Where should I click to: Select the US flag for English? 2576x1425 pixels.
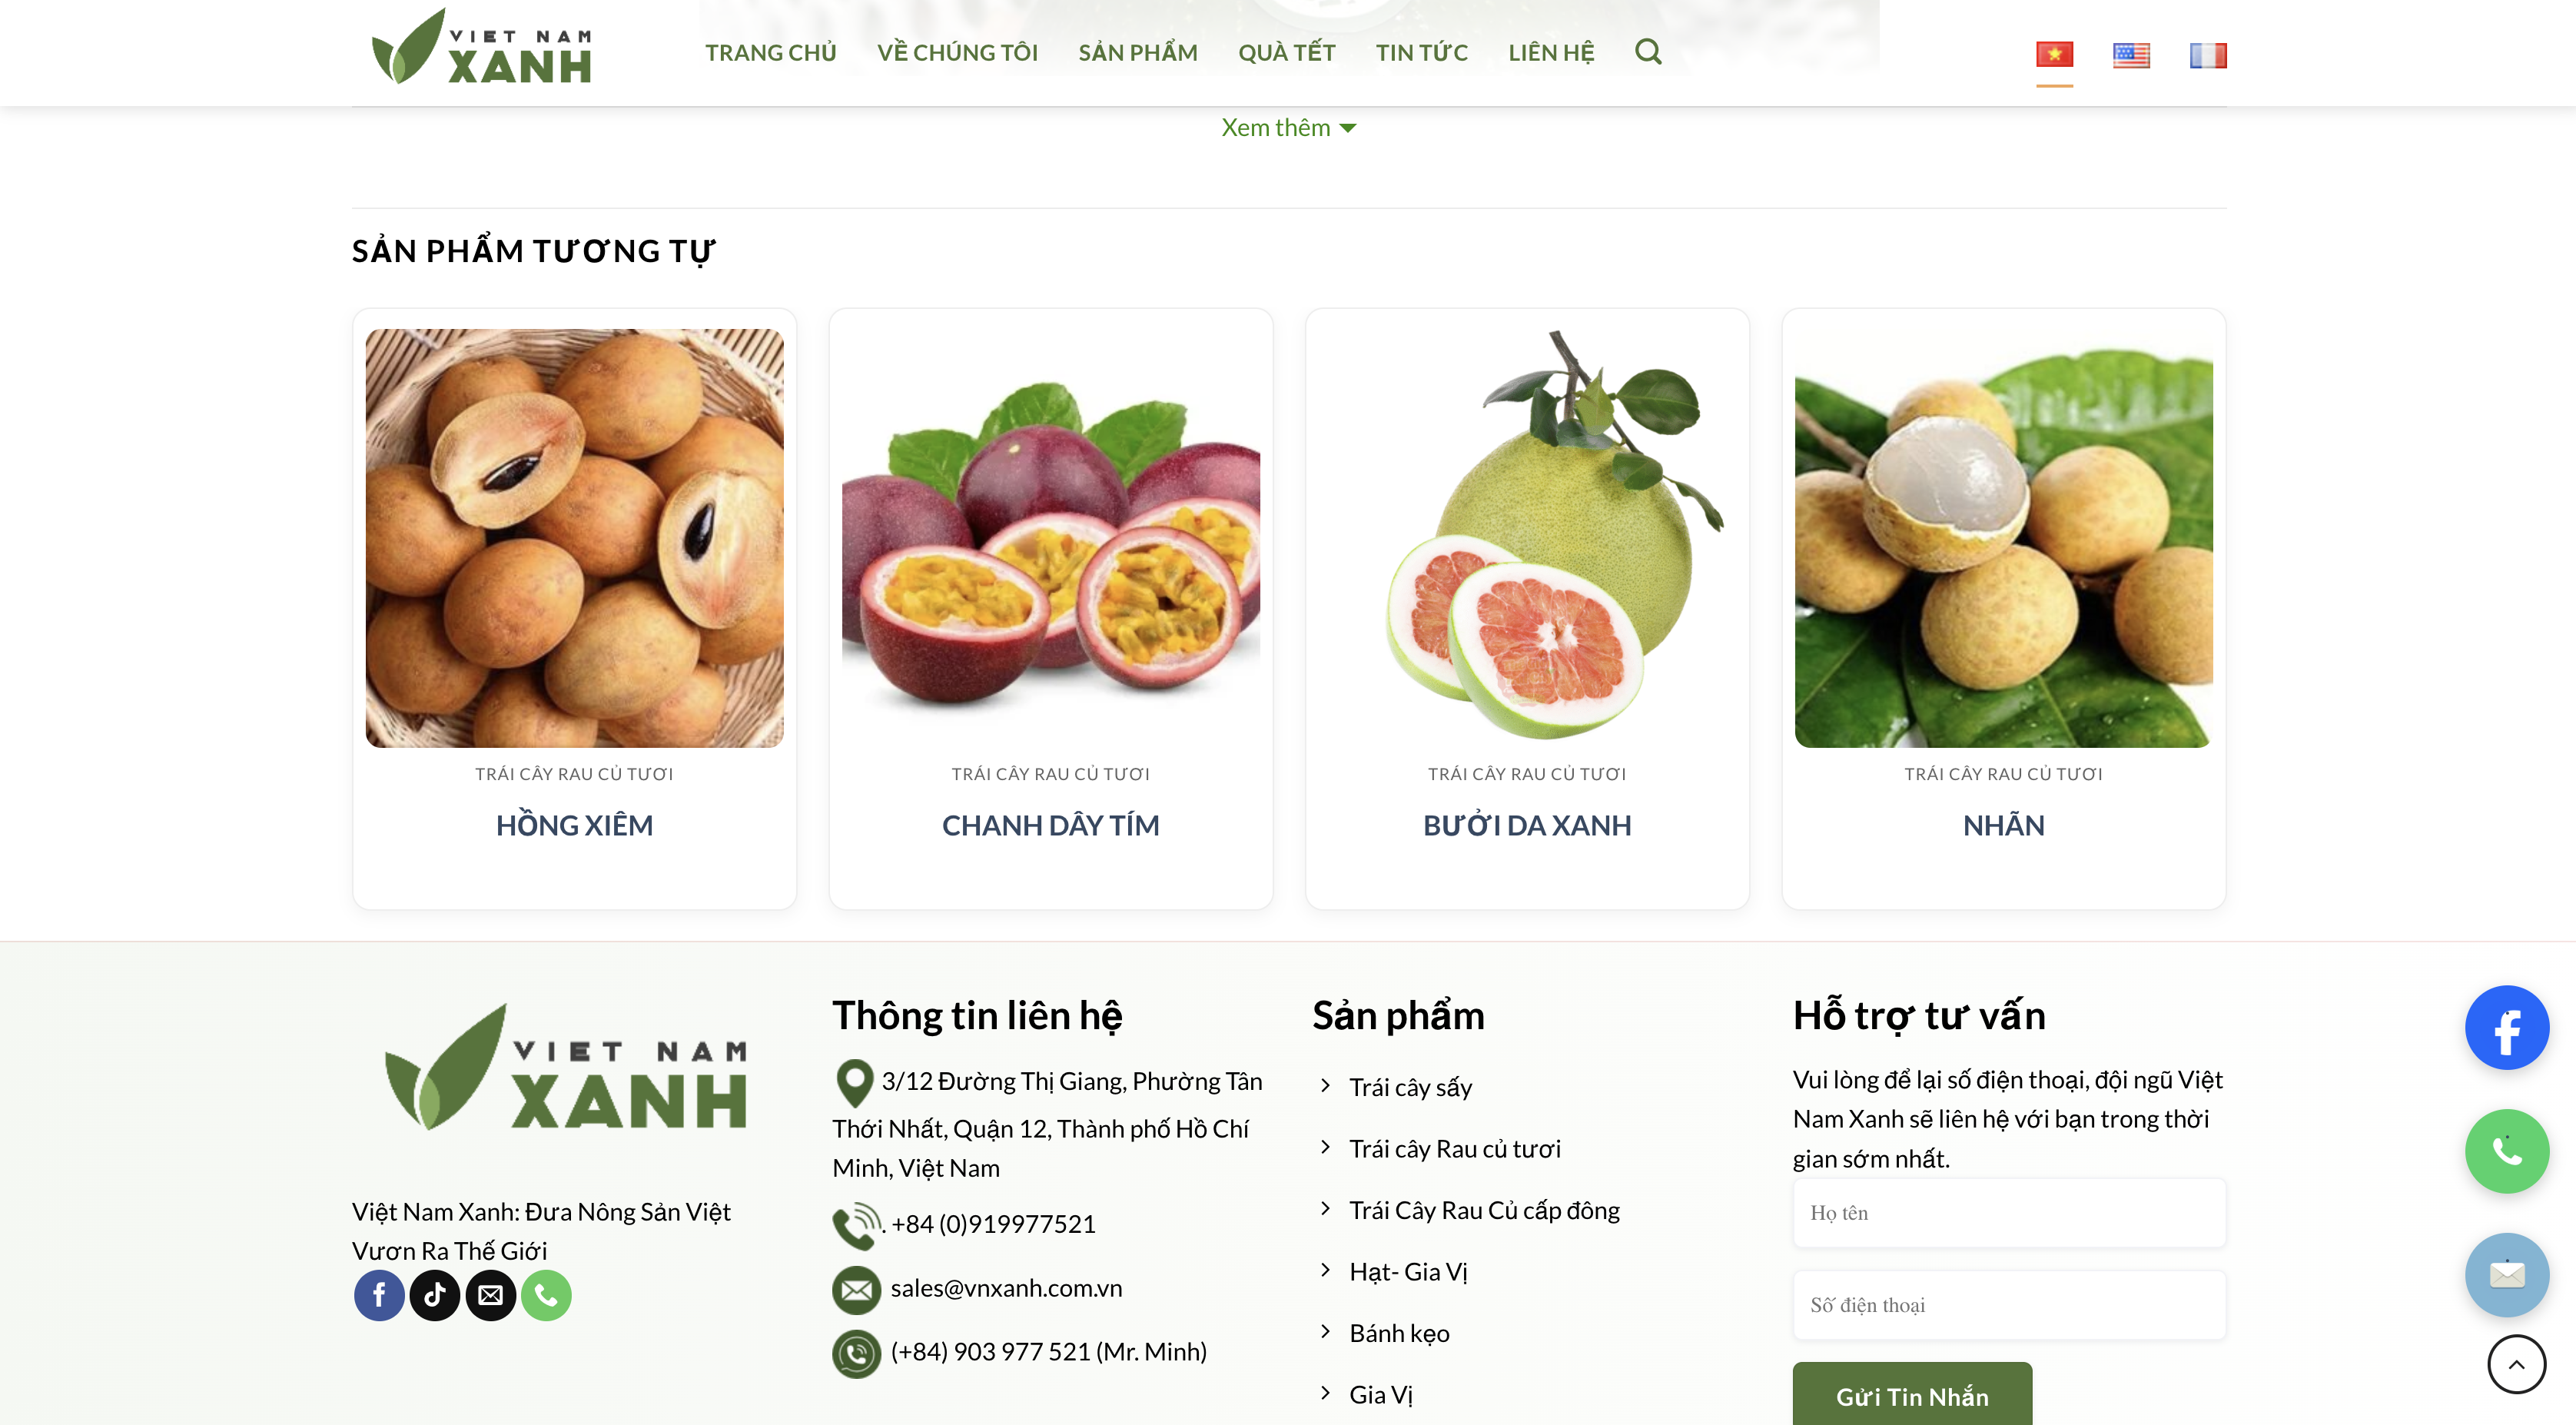(2131, 55)
